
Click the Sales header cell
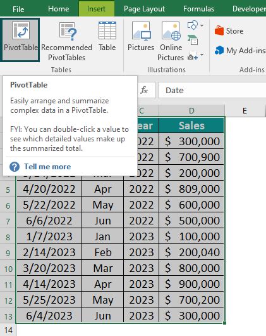(x=191, y=126)
